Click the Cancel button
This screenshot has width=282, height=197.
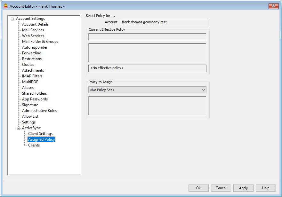point(221,188)
